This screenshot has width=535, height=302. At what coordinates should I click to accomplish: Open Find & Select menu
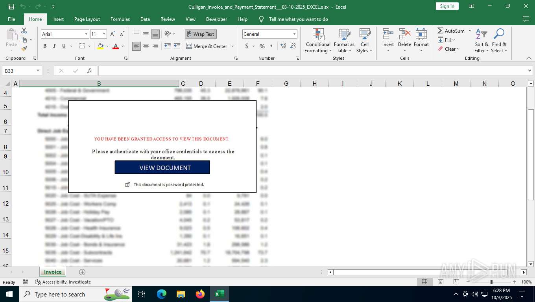(499, 41)
